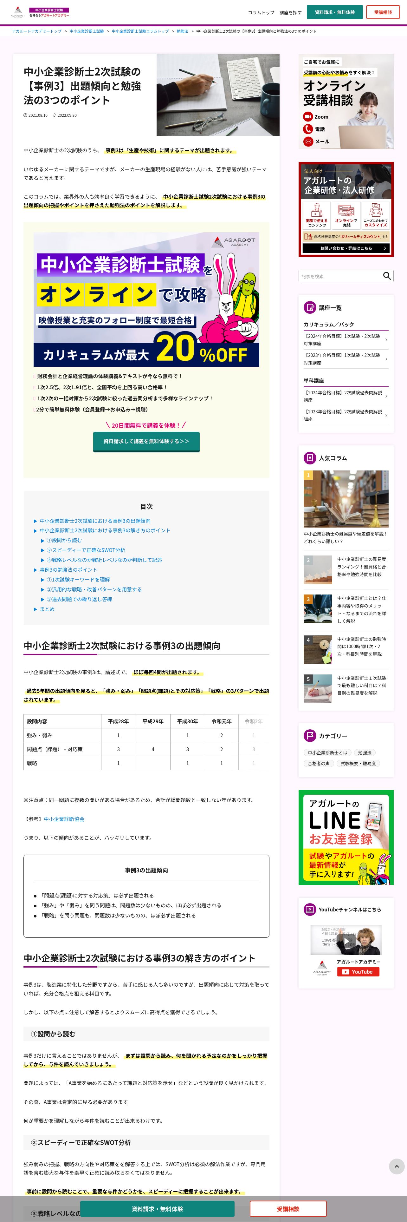This screenshot has height=1222, width=407.
Task: Jump to 事例3の出題傾向 in table of contents
Action: (95, 521)
